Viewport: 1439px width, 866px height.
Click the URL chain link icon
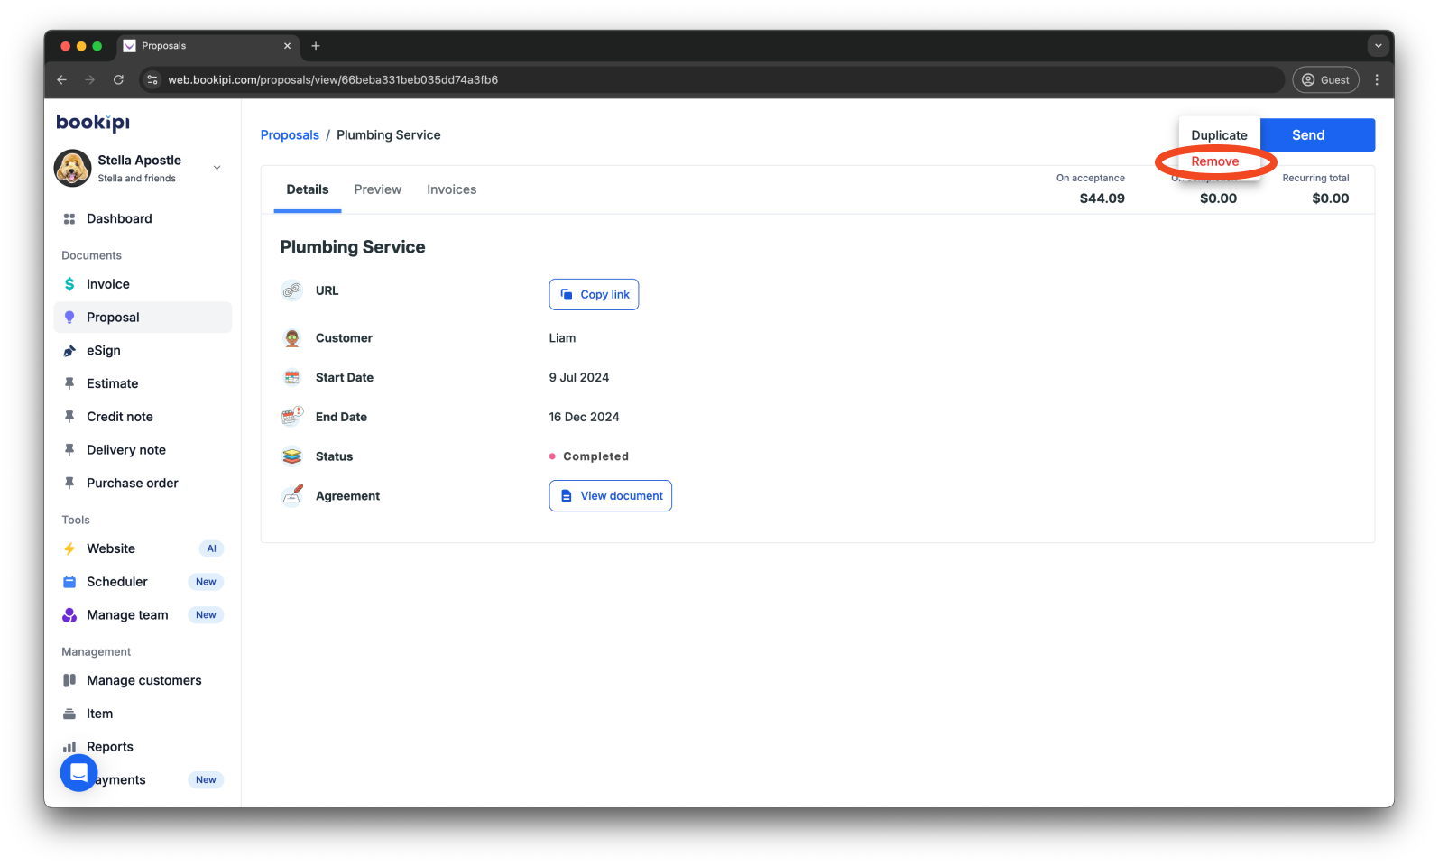[292, 290]
